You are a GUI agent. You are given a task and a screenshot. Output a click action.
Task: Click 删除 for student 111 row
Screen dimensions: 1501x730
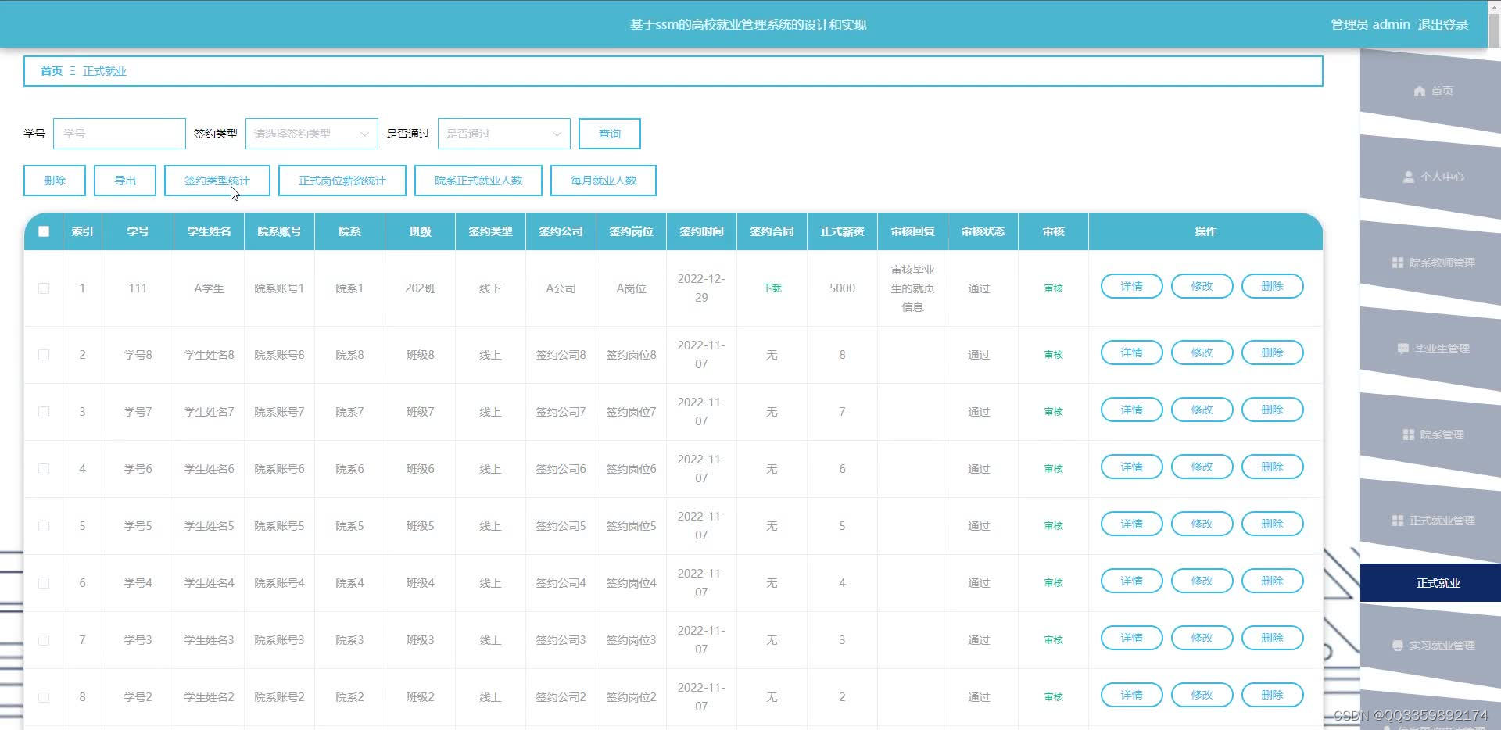click(x=1273, y=286)
